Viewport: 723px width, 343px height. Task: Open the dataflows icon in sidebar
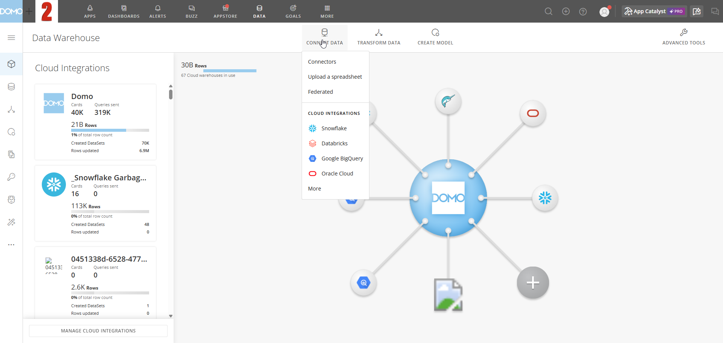[x=11, y=109]
